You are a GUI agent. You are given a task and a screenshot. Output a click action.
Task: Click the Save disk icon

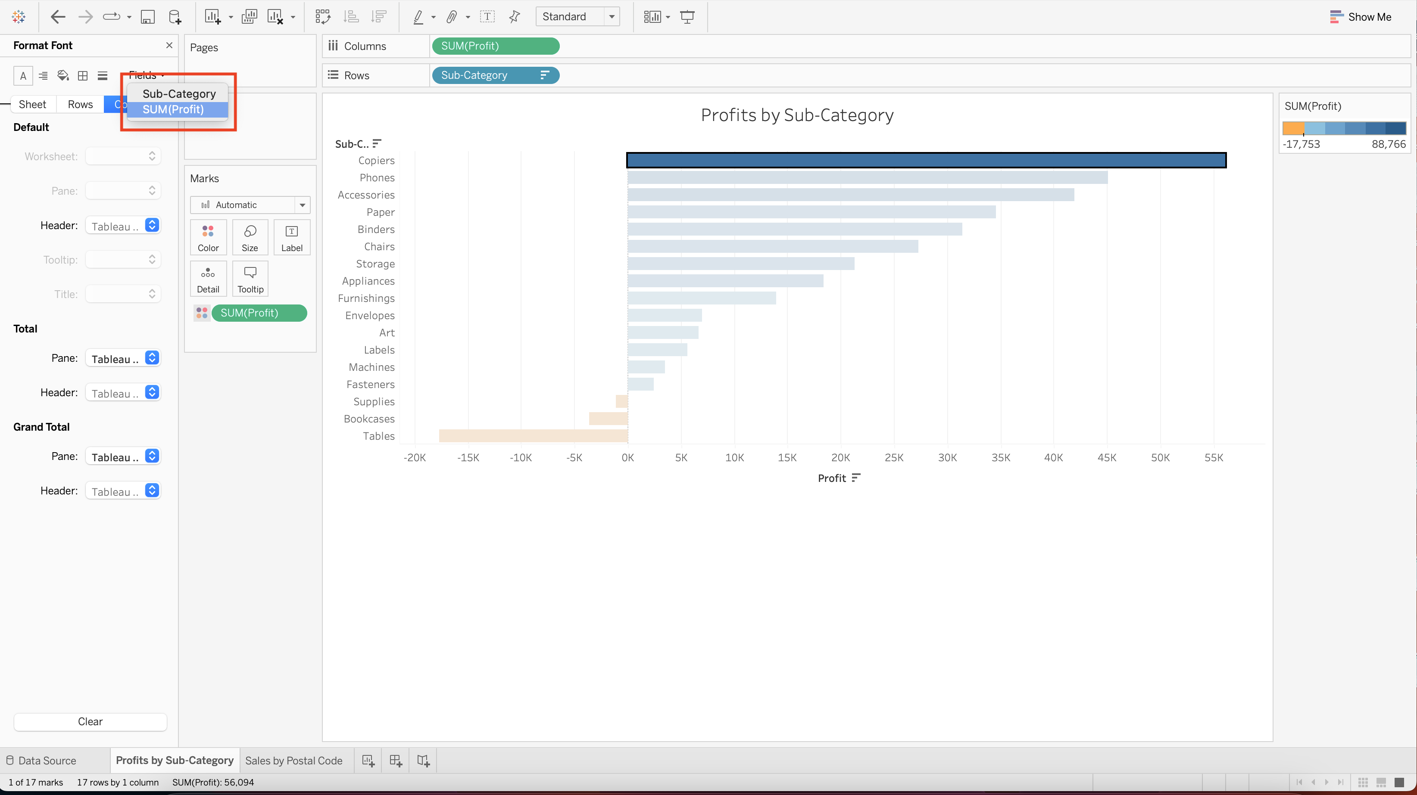[147, 17]
